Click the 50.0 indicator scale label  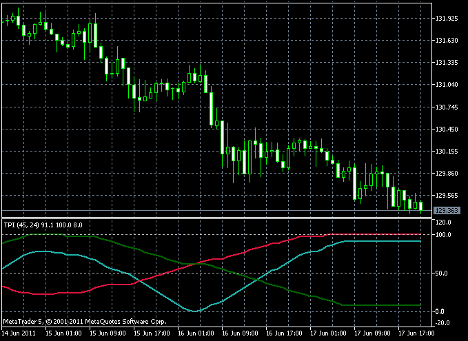pos(442,273)
